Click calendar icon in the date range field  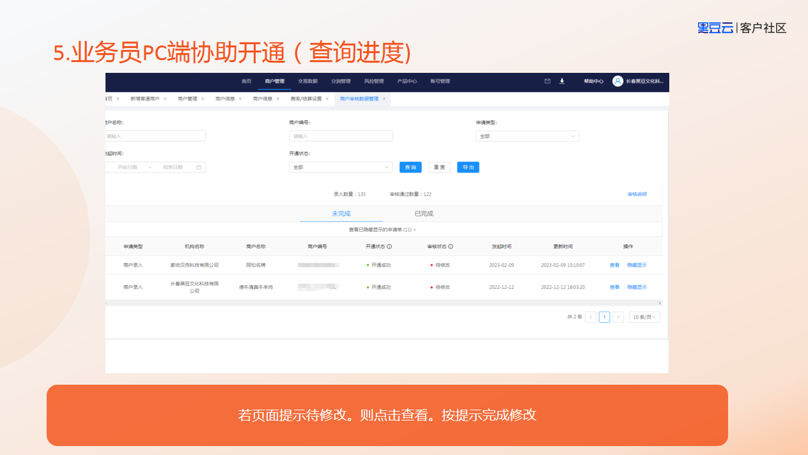tap(199, 167)
